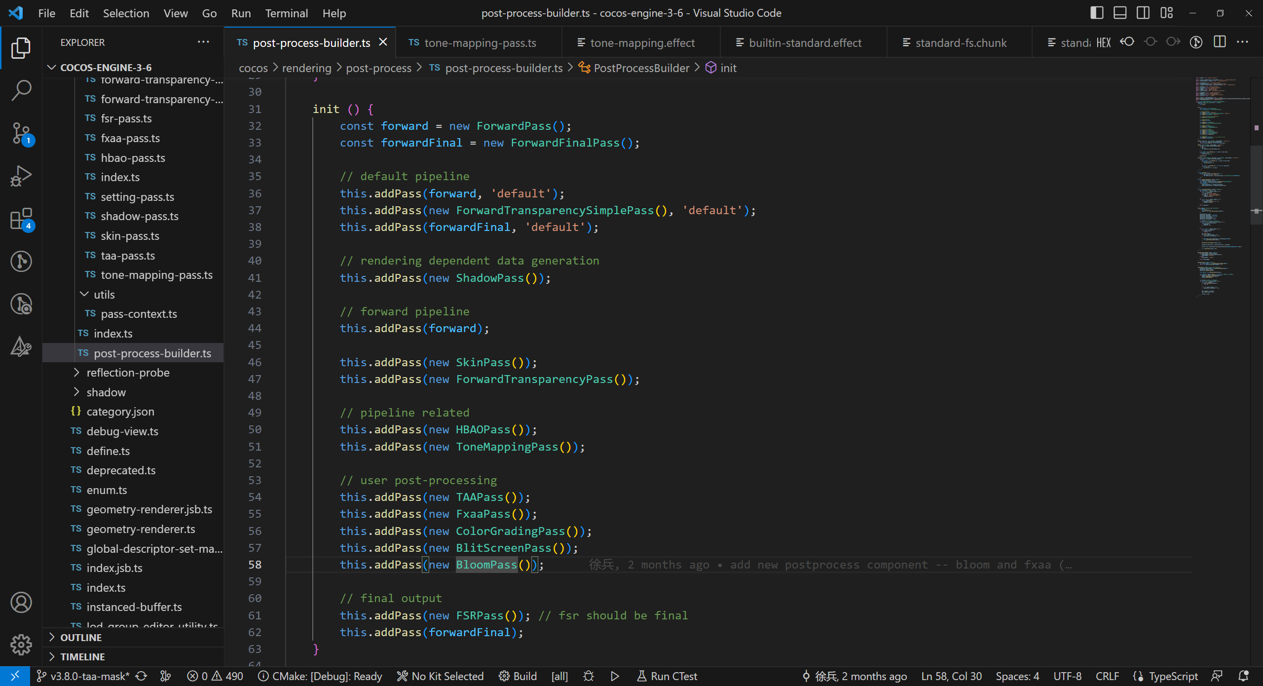
Task: Click the remote window indicator
Action: point(15,676)
